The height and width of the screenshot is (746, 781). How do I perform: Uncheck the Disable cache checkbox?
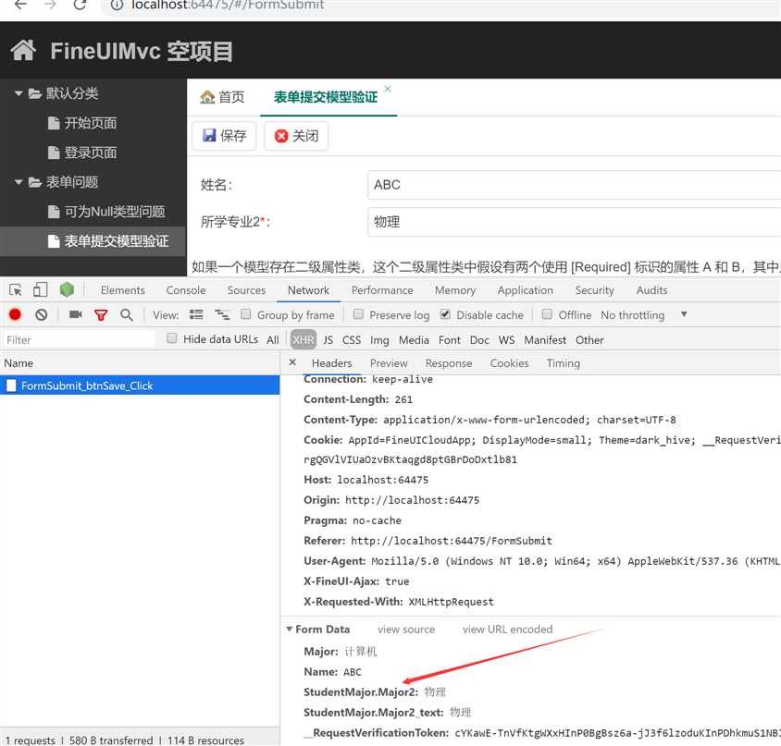point(445,314)
